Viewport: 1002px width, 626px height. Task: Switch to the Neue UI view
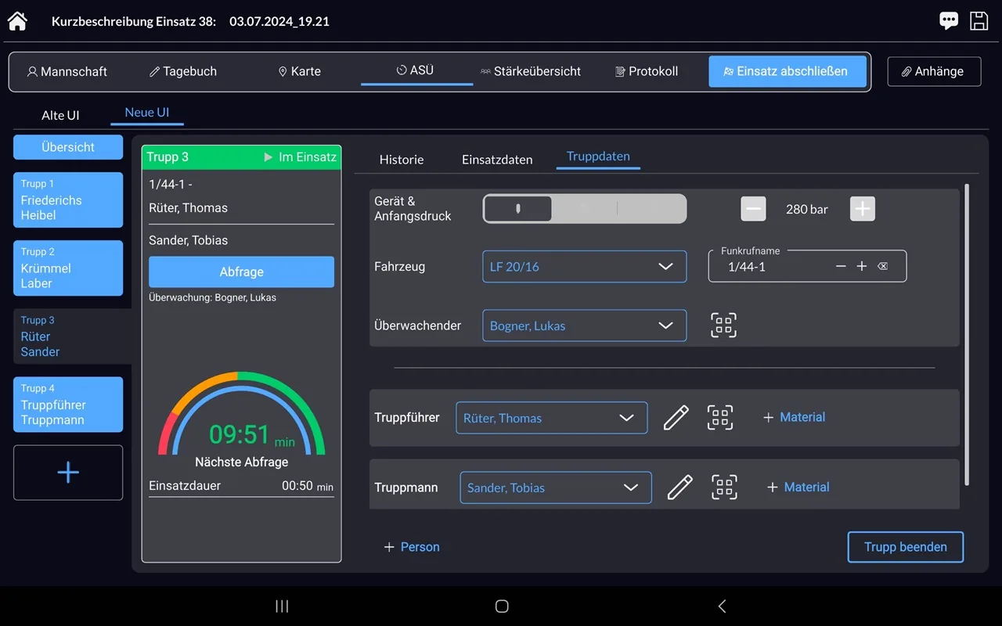coord(147,113)
